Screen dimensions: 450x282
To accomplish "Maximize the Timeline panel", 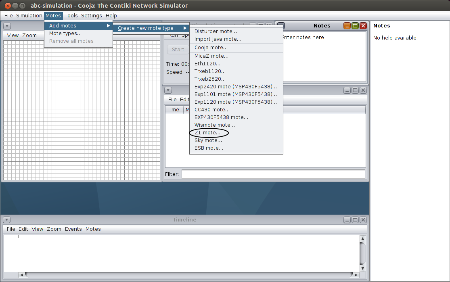I will click(355, 220).
